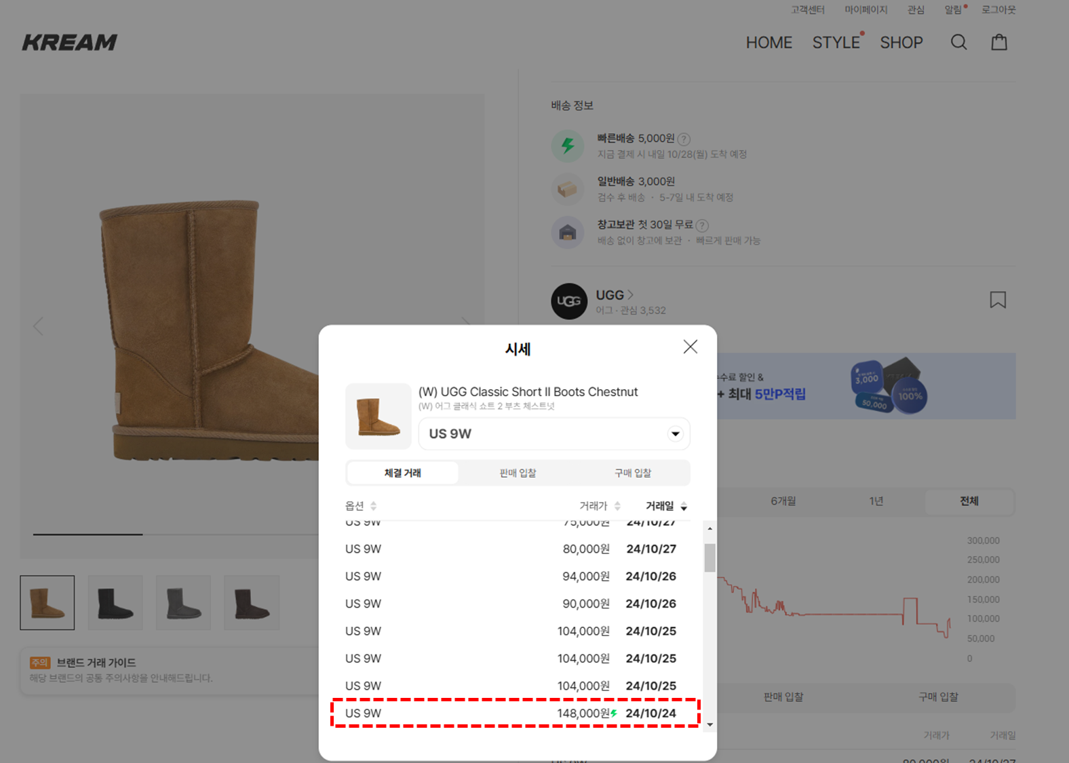Switch chart range to 1년

point(876,501)
